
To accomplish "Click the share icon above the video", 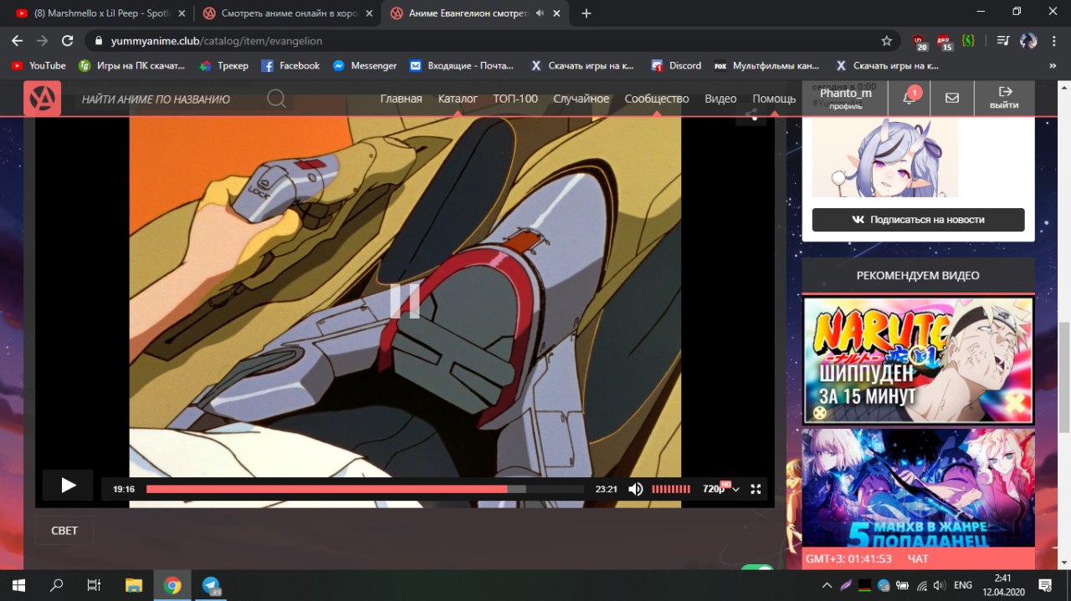I will coord(751,116).
